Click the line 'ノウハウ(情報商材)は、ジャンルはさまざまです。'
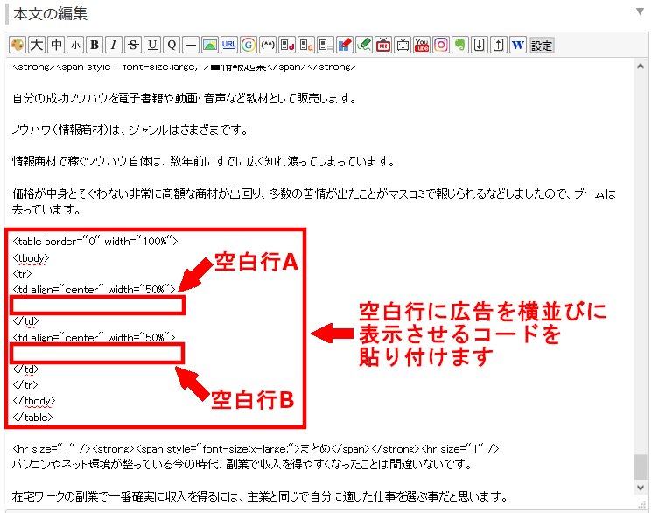The image size is (652, 513). (130, 130)
